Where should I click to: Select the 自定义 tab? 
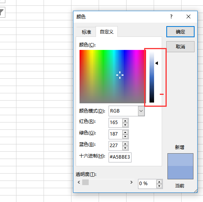(x=107, y=31)
